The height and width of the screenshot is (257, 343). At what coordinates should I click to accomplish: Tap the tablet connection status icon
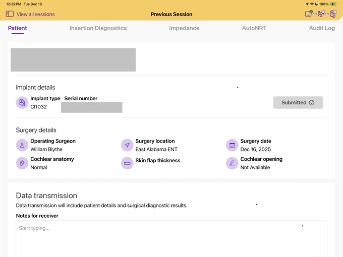pyautogui.click(x=309, y=14)
